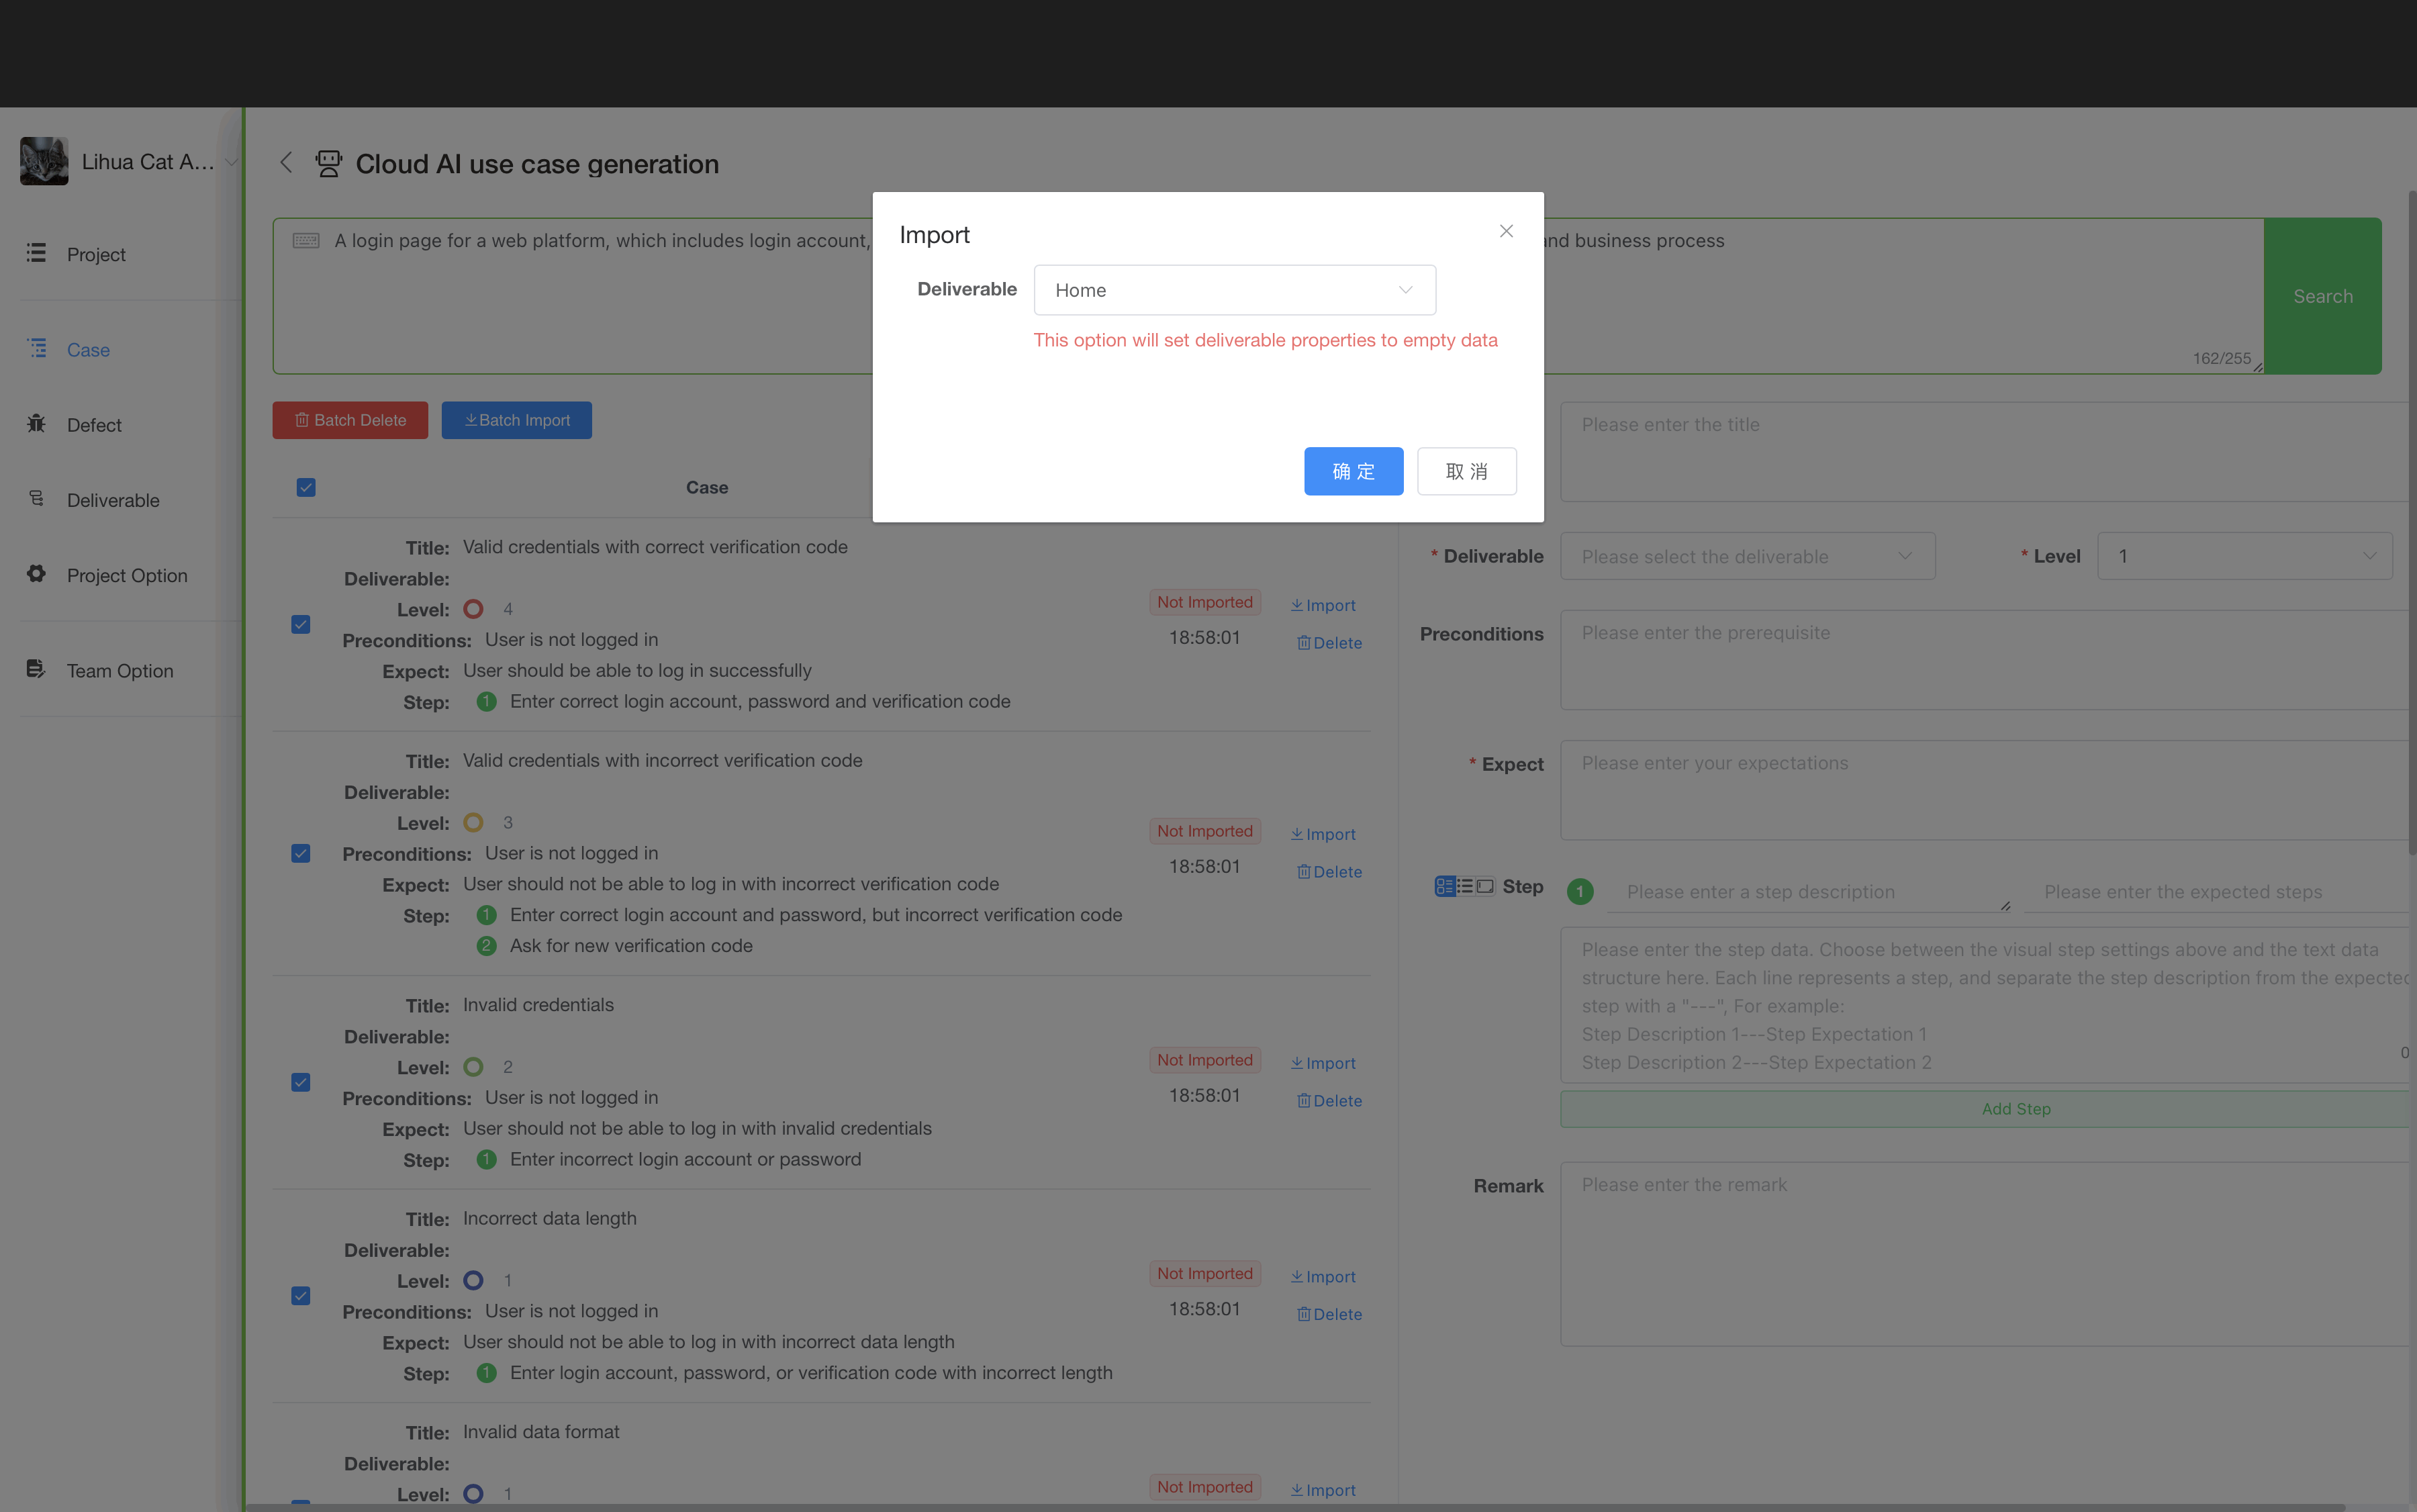The width and height of the screenshot is (2417, 1512).
Task: Toggle the select-all checkbox in Case header
Action: pyautogui.click(x=306, y=488)
